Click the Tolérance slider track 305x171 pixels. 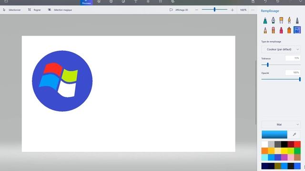click(281, 65)
